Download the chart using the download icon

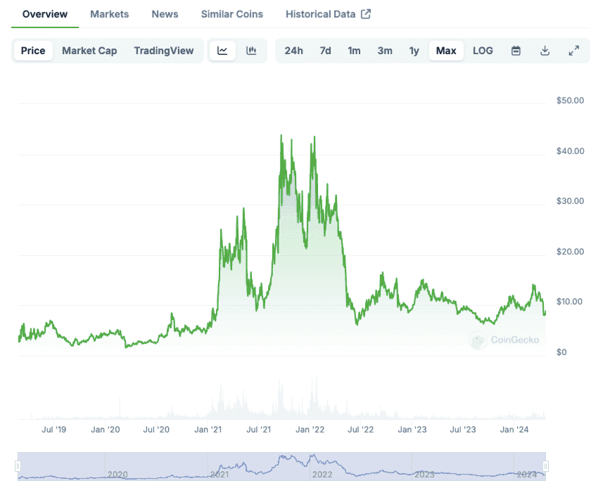click(545, 50)
